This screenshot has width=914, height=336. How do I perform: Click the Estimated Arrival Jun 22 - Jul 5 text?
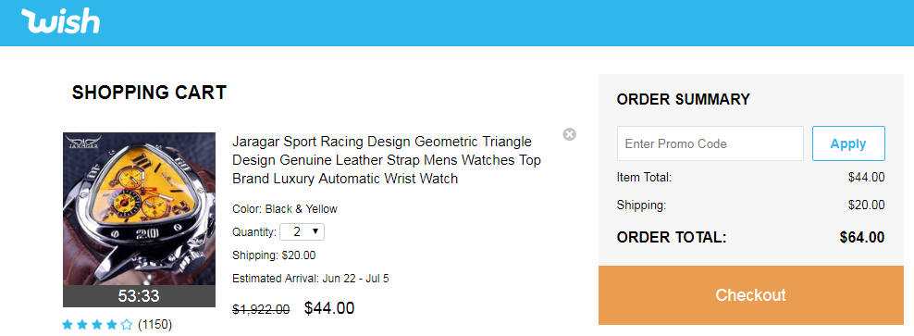pos(311,279)
